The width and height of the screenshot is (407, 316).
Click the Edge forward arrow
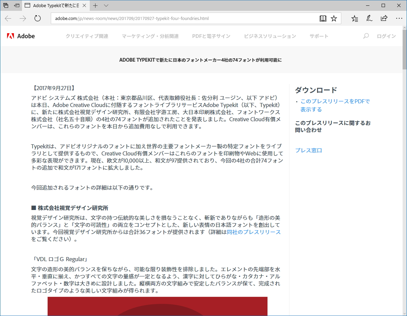click(x=23, y=18)
